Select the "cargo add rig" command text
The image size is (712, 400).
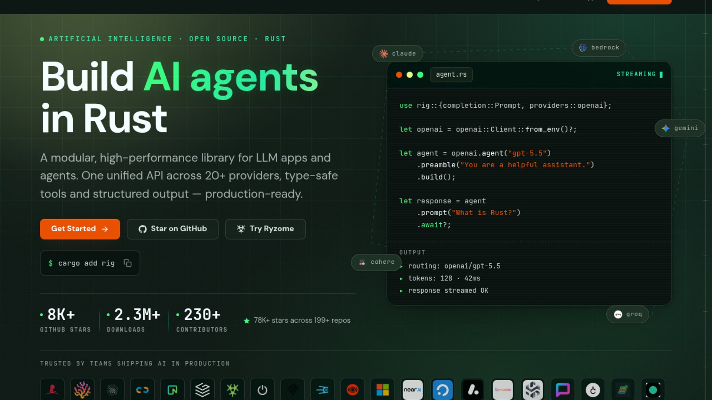[x=86, y=263]
